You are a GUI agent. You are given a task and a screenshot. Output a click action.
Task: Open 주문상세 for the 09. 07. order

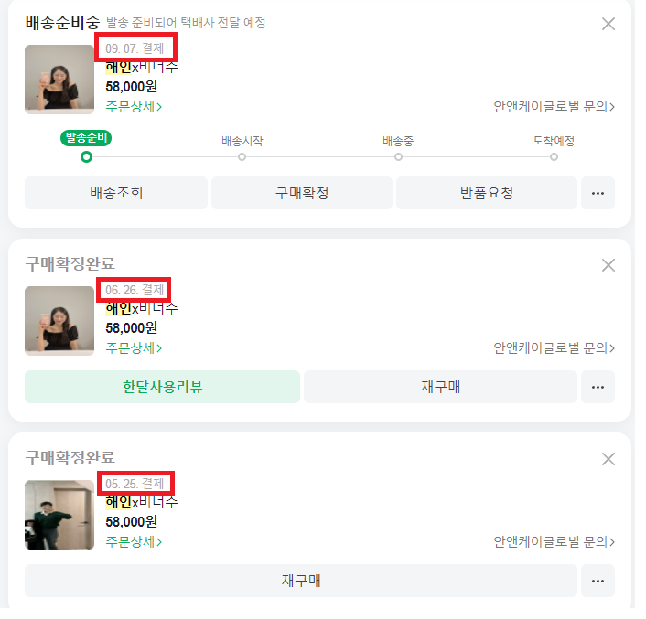pyautogui.click(x=134, y=107)
